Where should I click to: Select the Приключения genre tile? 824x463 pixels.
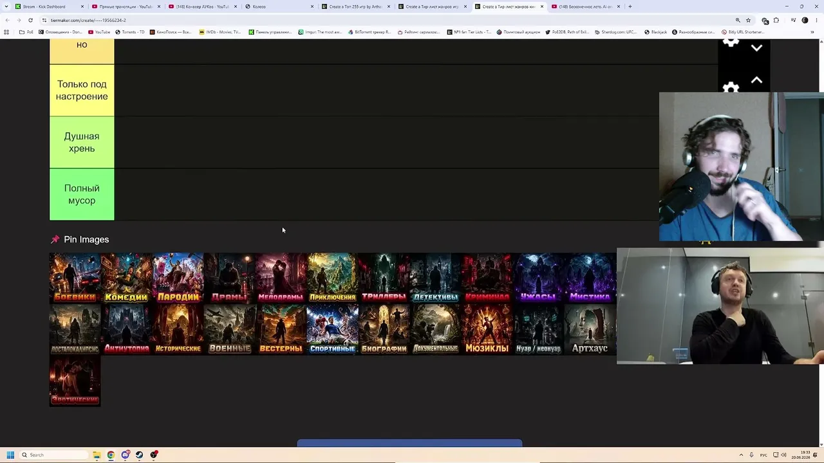333,278
